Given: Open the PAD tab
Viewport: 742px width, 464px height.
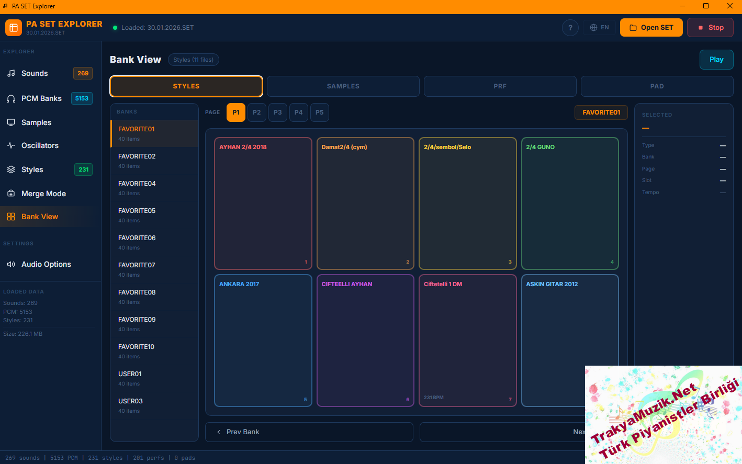Looking at the screenshot, I should coord(657,86).
